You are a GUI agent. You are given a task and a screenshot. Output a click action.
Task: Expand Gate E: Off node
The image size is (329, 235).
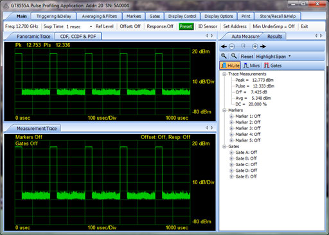(x=231, y=177)
